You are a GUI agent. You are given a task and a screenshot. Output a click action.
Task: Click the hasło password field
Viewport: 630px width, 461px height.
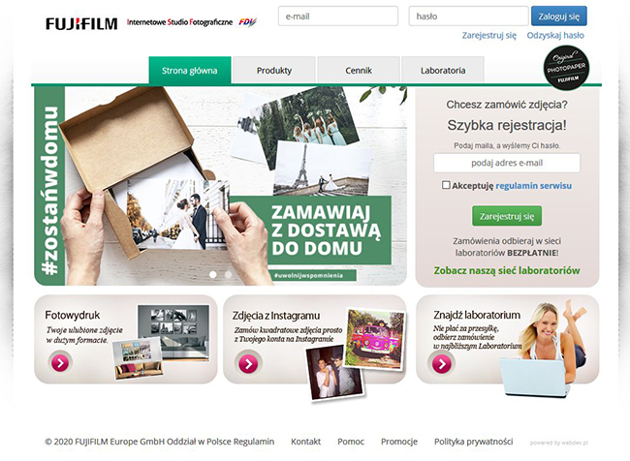point(467,16)
